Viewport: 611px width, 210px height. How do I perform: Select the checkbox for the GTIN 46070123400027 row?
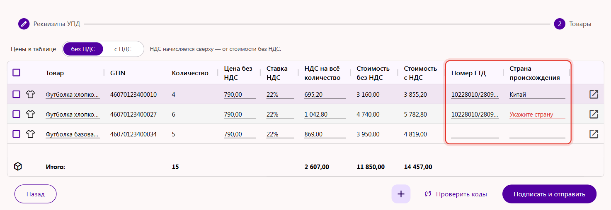pyautogui.click(x=16, y=114)
